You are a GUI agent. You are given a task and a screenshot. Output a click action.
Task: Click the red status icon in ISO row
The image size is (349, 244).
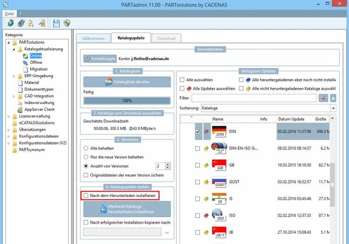pos(206,216)
